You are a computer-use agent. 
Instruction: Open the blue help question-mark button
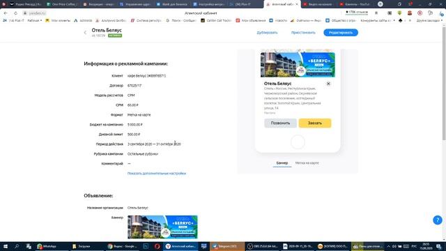pyautogui.click(x=438, y=220)
